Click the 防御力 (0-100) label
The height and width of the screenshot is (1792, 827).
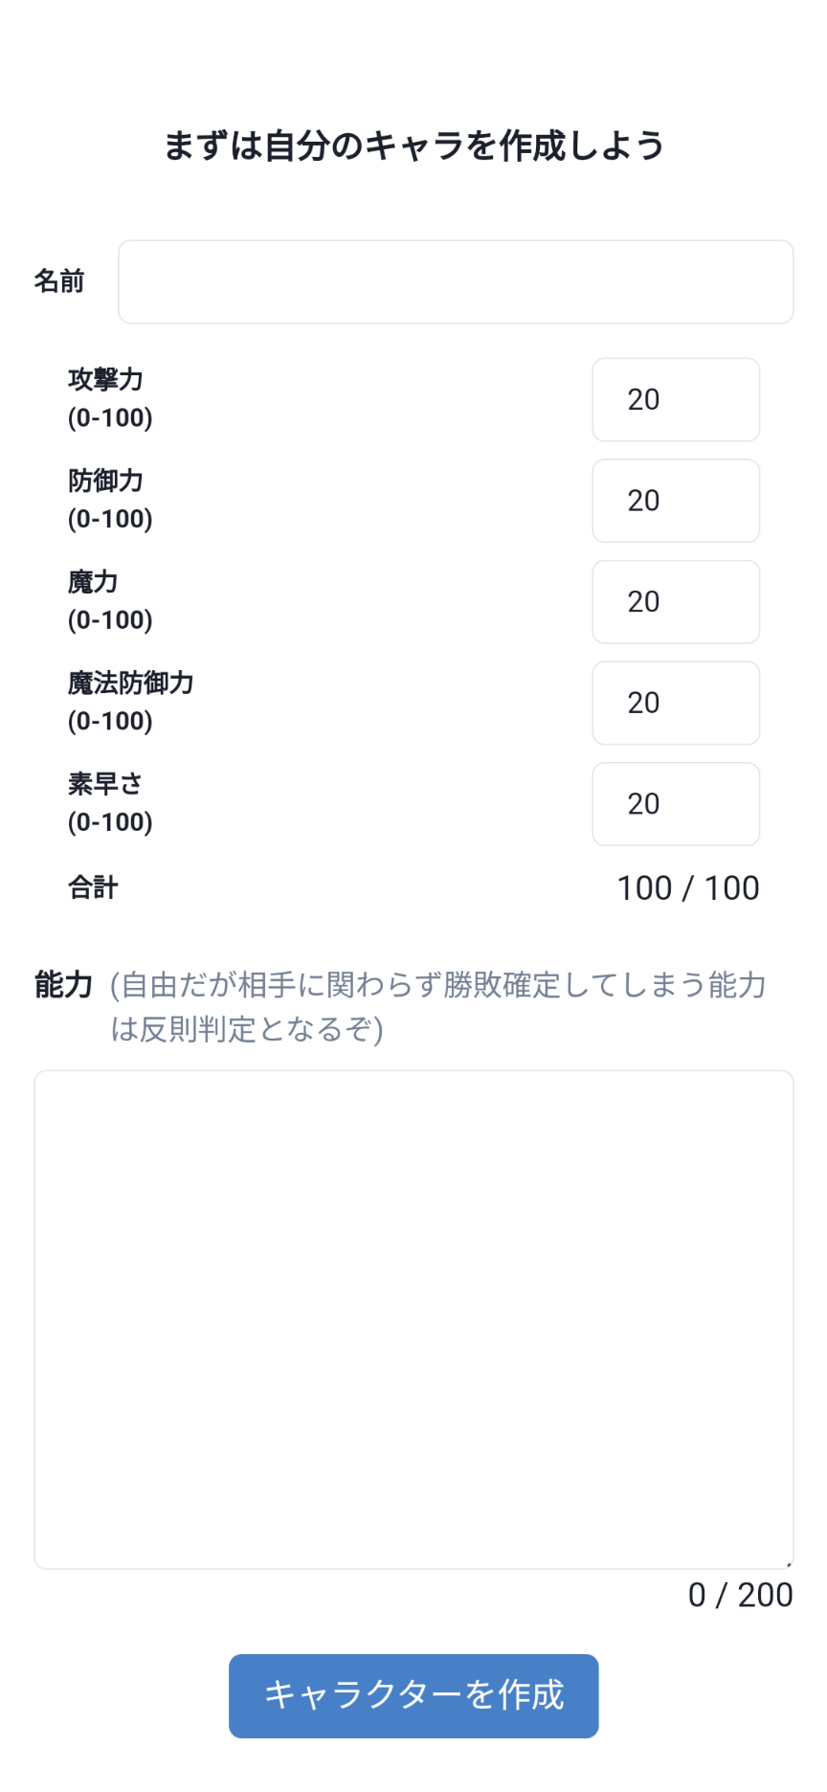click(x=109, y=500)
